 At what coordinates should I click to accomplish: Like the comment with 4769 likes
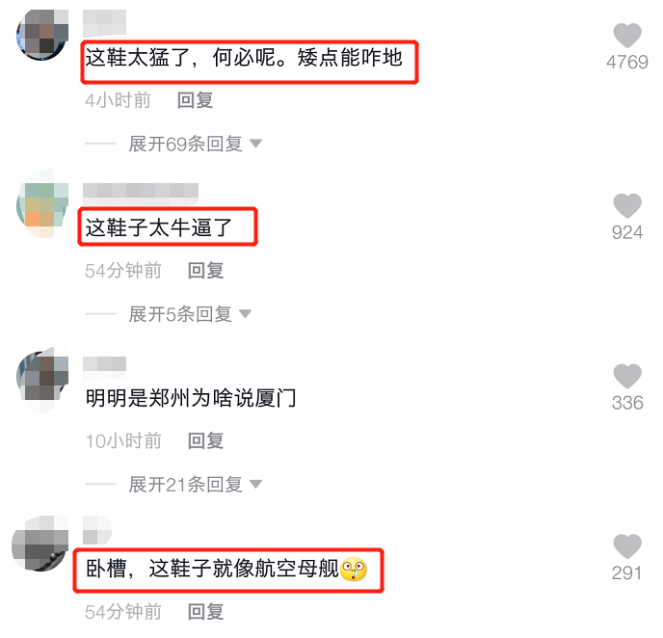[x=627, y=36]
